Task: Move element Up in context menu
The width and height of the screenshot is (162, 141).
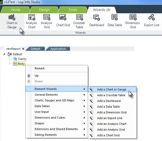Action: (37, 76)
